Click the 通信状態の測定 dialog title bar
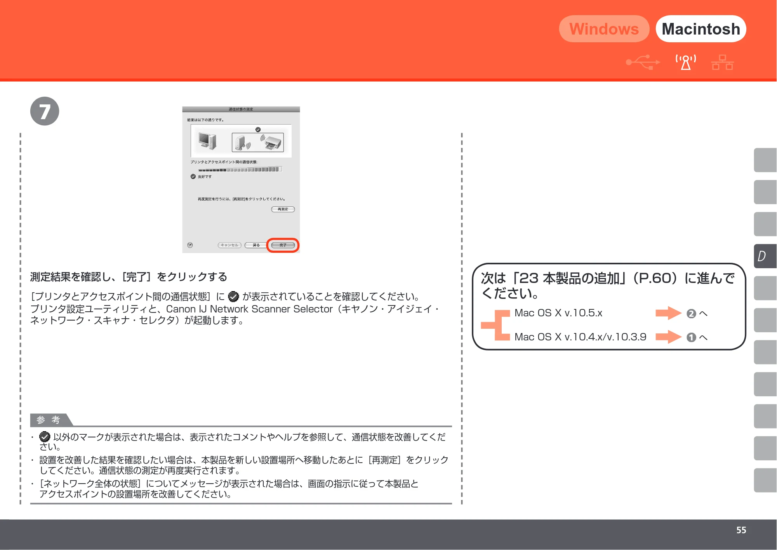The width and height of the screenshot is (777, 550). point(241,109)
